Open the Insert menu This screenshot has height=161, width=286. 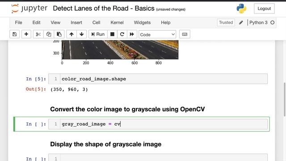tap(76, 22)
